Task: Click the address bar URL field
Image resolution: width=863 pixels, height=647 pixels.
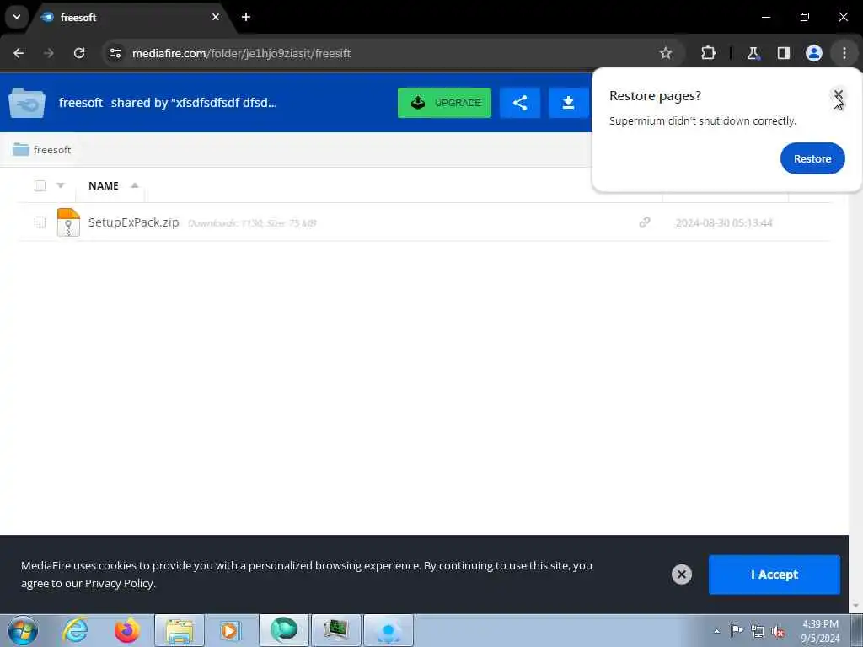Action: 385,53
